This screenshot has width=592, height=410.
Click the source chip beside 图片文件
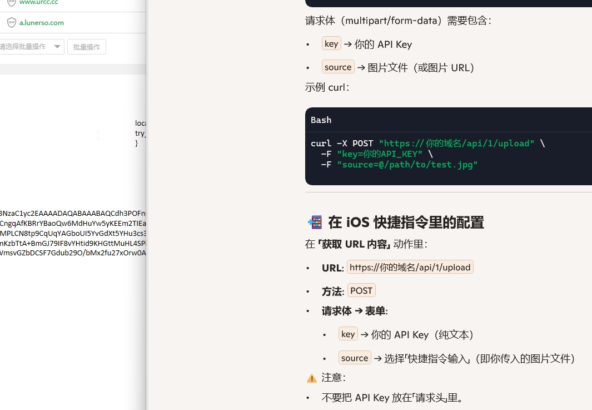pos(338,67)
